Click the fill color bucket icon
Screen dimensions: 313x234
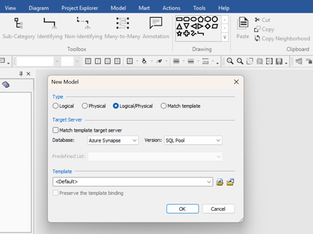click(x=144, y=61)
